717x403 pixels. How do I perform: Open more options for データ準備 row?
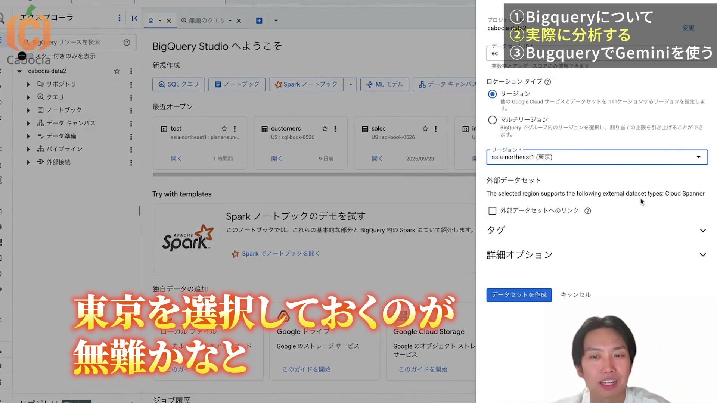(131, 137)
